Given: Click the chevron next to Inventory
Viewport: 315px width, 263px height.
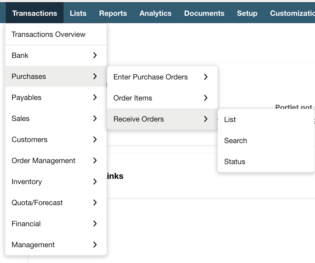Looking at the screenshot, I should pyautogui.click(x=95, y=181).
